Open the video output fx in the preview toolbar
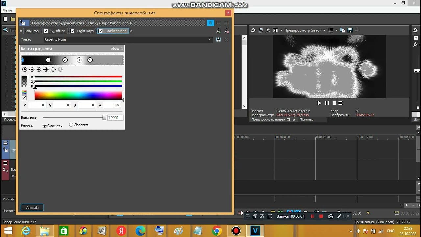Image resolution: width=421 pixels, height=237 pixels. (x=268, y=30)
